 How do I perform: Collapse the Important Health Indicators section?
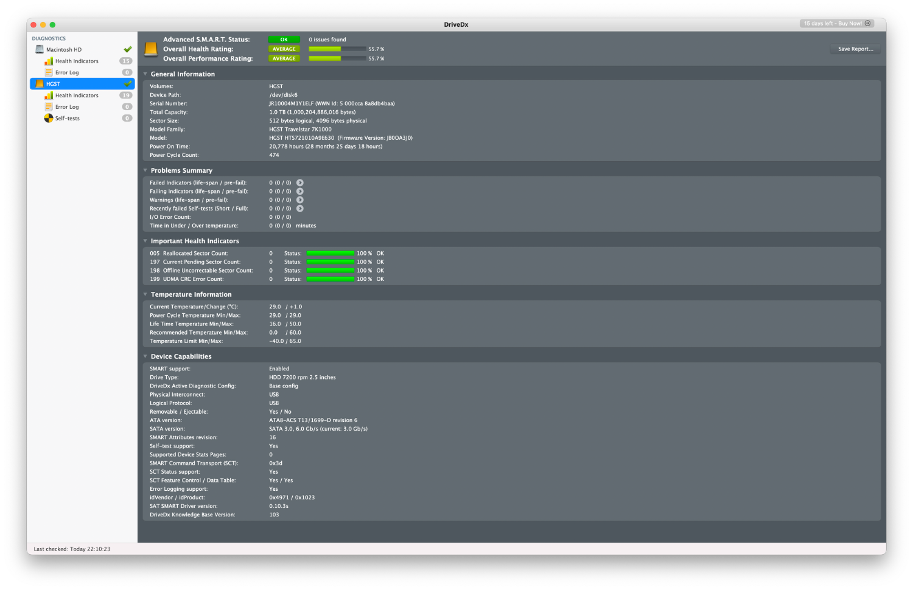[145, 241]
